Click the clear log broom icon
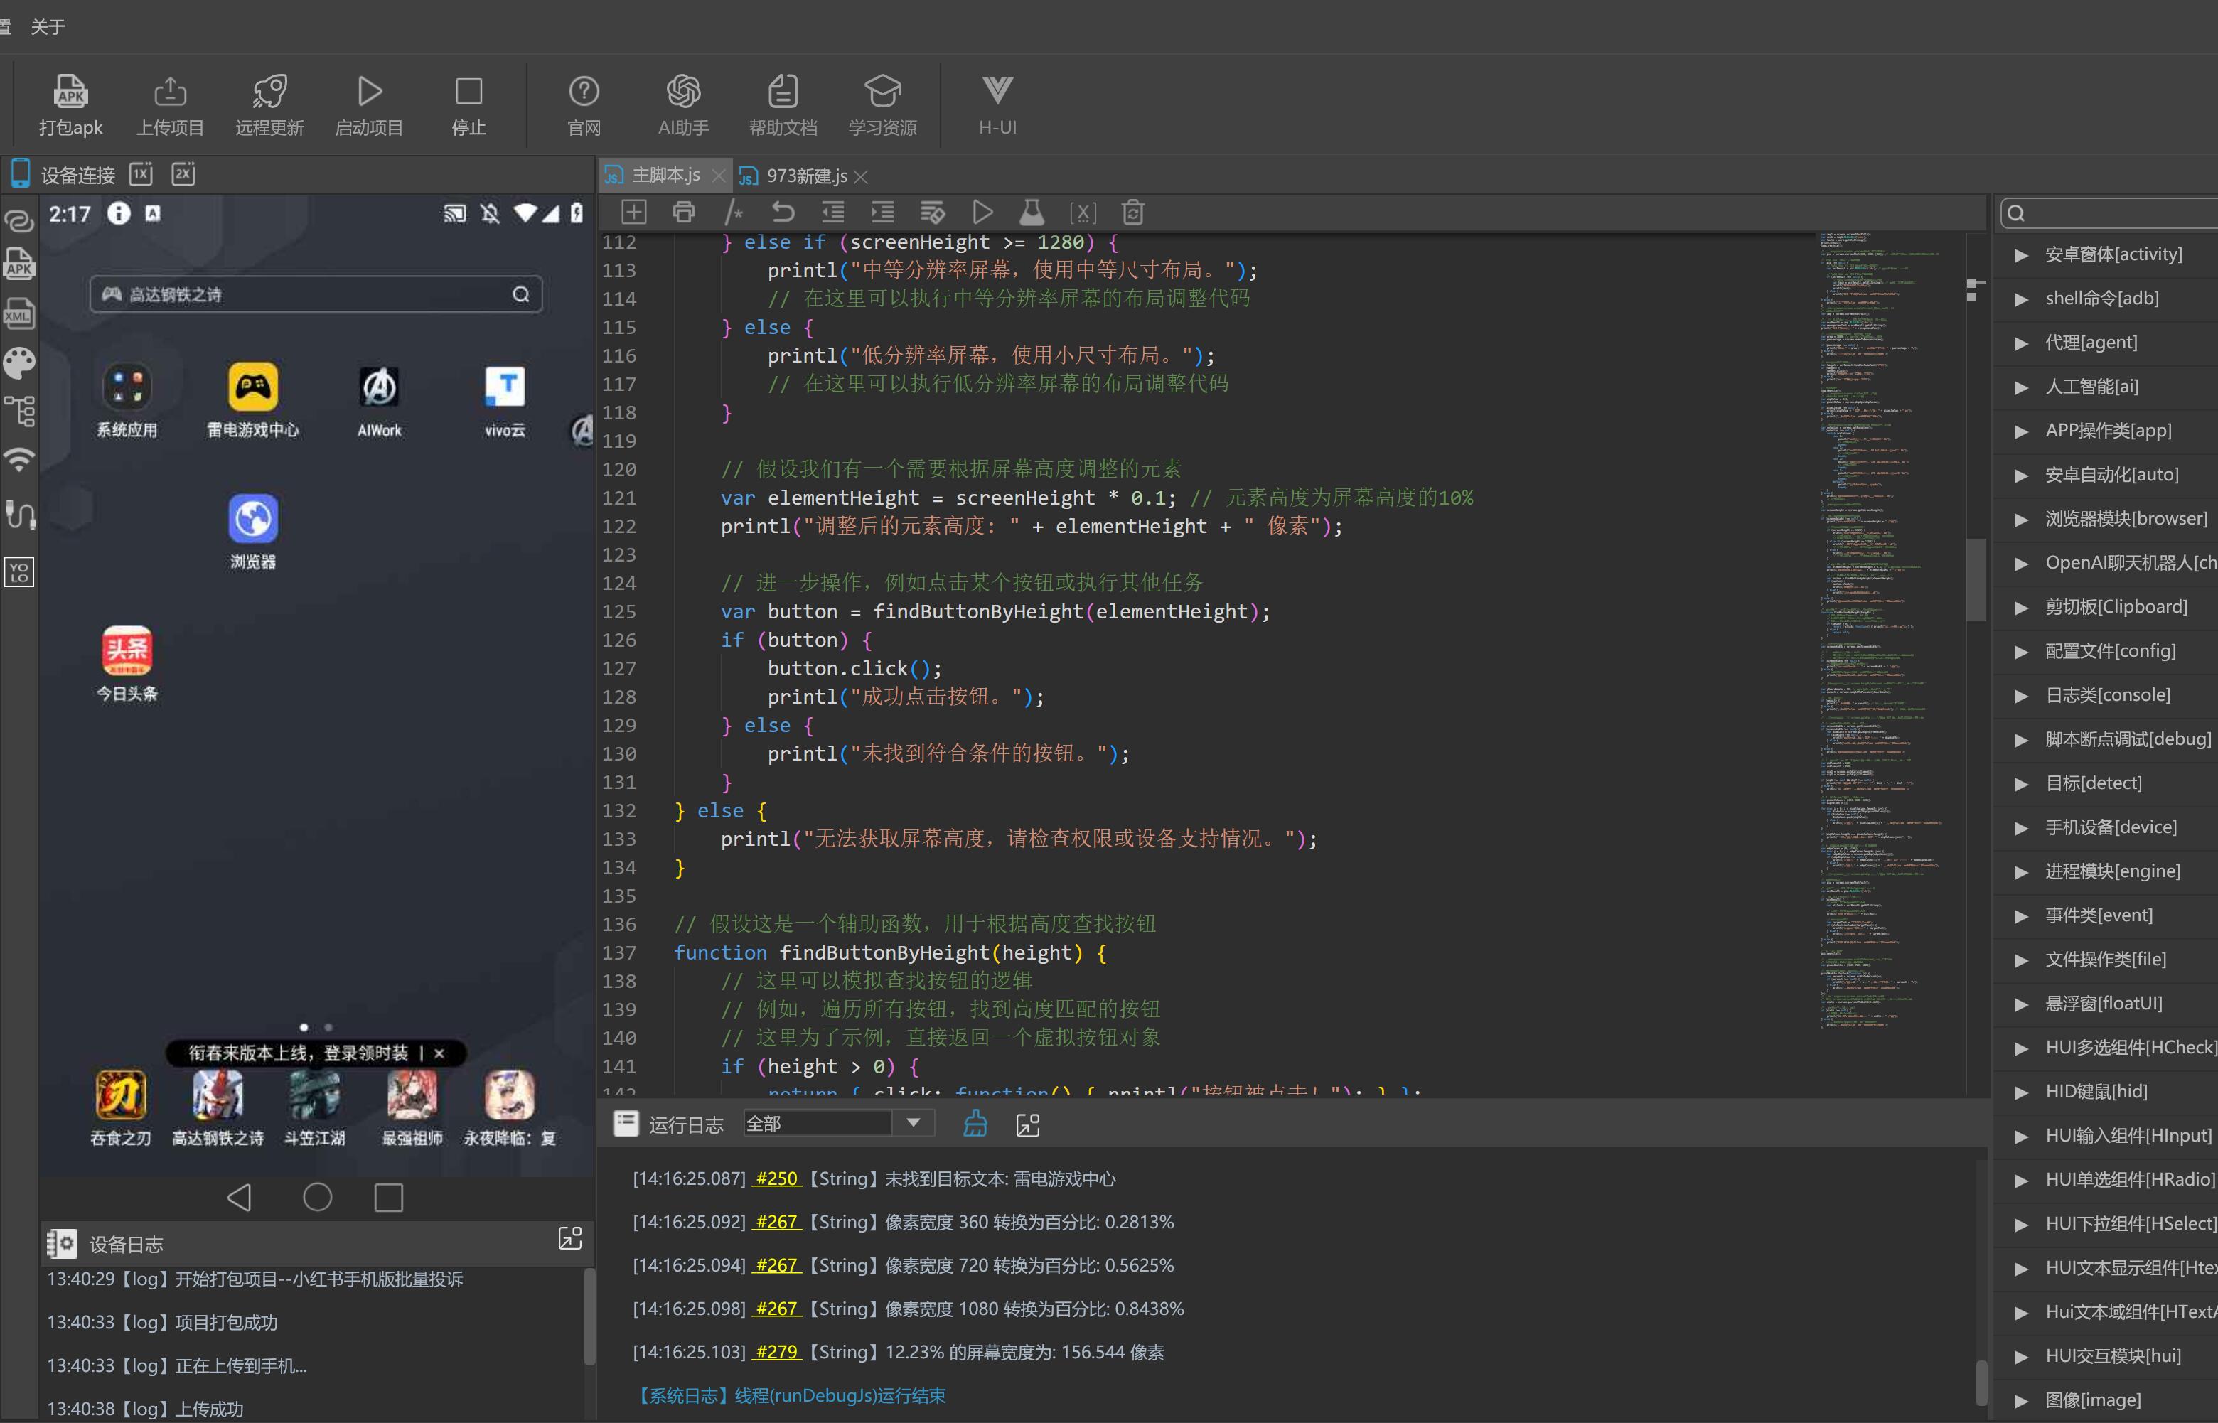The width and height of the screenshot is (2218, 1423). click(x=975, y=1124)
